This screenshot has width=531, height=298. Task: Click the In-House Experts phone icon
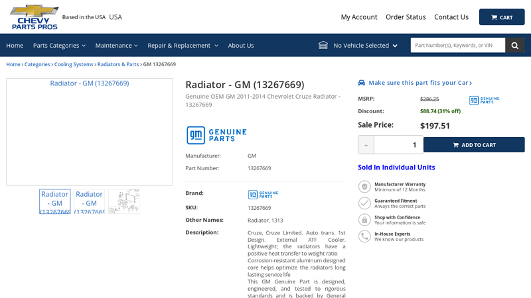(364, 236)
